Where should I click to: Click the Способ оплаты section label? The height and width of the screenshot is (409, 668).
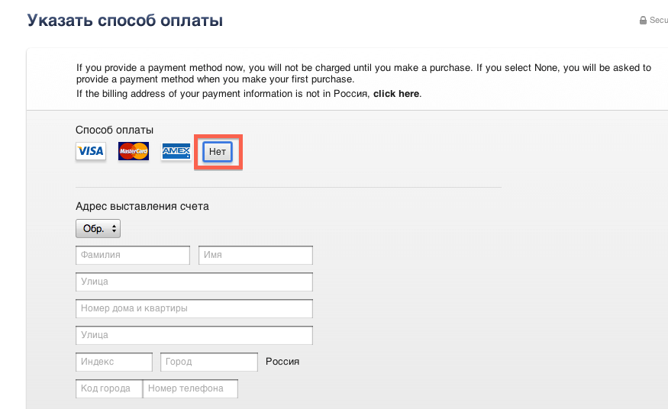point(115,130)
